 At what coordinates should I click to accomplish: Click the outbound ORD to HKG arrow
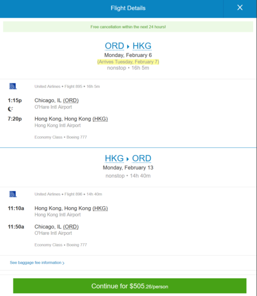128,46
